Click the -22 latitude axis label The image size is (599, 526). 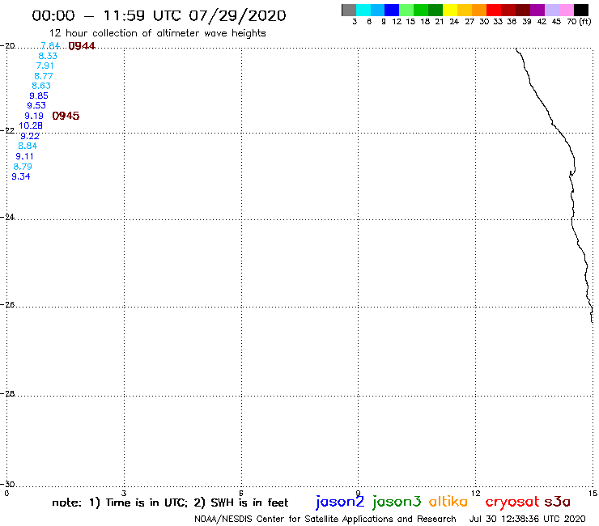click(x=7, y=130)
